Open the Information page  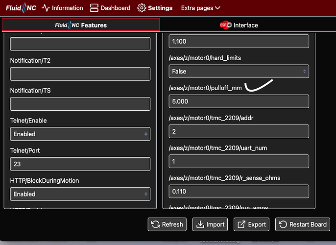[x=62, y=8]
